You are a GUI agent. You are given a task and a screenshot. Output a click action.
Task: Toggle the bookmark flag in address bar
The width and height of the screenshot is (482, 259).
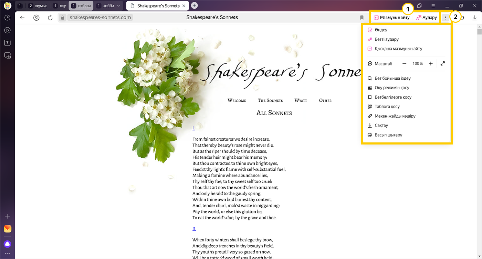coord(362,18)
